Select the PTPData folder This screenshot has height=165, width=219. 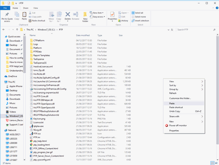(37, 52)
